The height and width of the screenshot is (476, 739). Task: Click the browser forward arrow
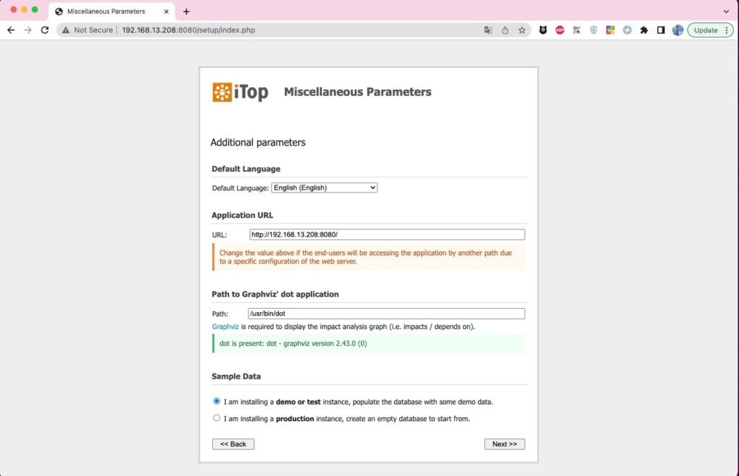pyautogui.click(x=28, y=30)
